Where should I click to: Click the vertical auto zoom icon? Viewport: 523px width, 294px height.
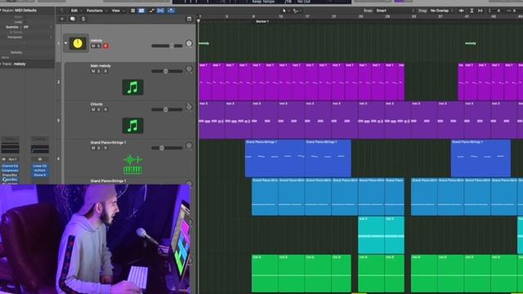(472, 11)
